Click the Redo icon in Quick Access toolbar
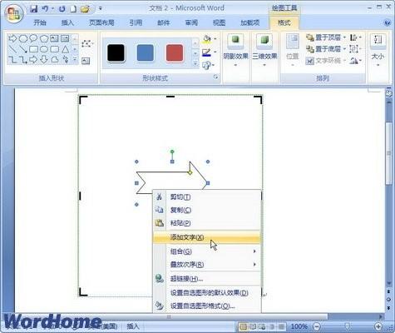This screenshot has height=333, width=395. point(62,9)
